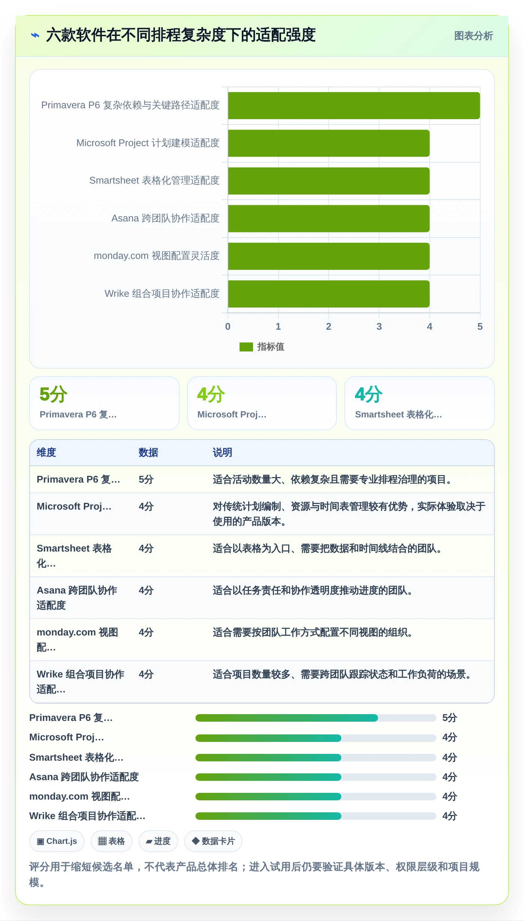Select the Wrike 组合项目协作适配… table cell
Image resolution: width=524 pixels, height=921 pixels.
pyautogui.click(x=80, y=682)
